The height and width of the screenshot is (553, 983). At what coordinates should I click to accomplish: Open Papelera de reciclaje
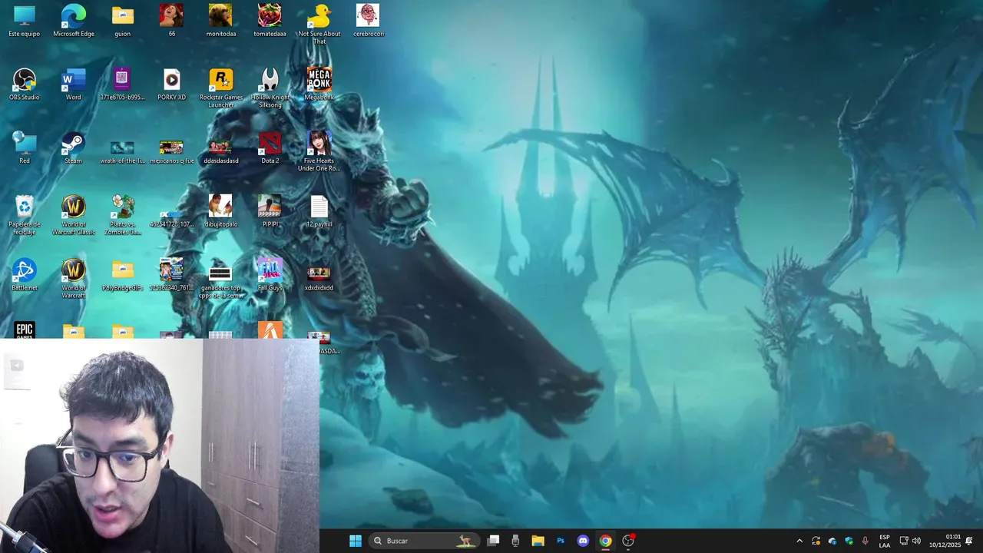point(25,215)
